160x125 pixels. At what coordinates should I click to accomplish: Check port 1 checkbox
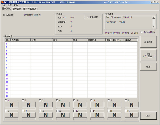(6, 100)
